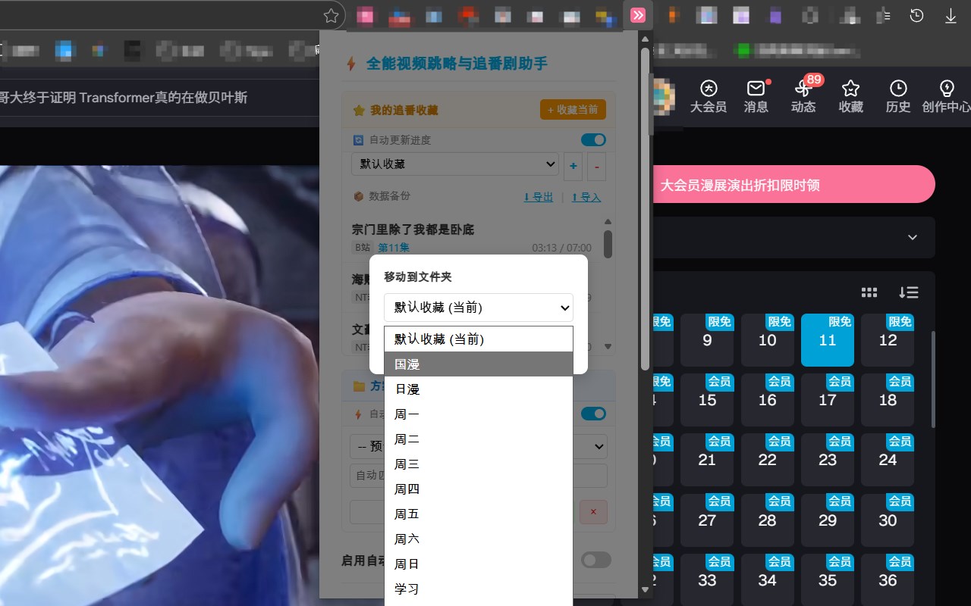Select 默认收藏 (当前) option in open list

click(x=478, y=339)
